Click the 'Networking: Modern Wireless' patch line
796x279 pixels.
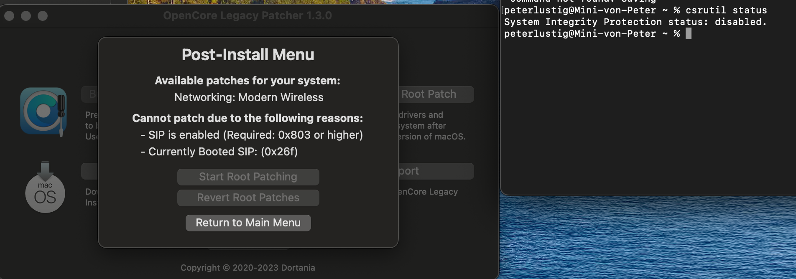249,97
